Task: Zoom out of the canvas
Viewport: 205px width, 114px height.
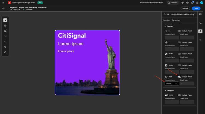Action: tap(5, 52)
